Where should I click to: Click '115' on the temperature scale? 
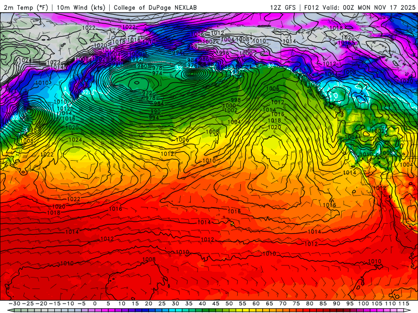(403, 304)
